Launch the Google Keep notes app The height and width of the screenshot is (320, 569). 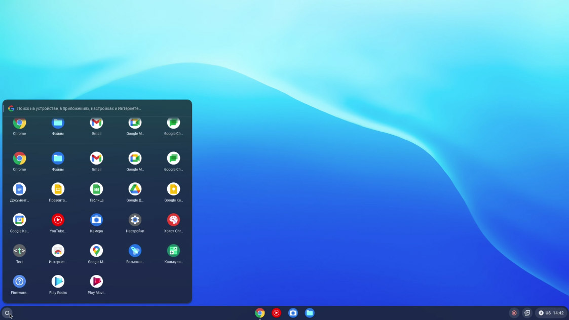point(173,189)
